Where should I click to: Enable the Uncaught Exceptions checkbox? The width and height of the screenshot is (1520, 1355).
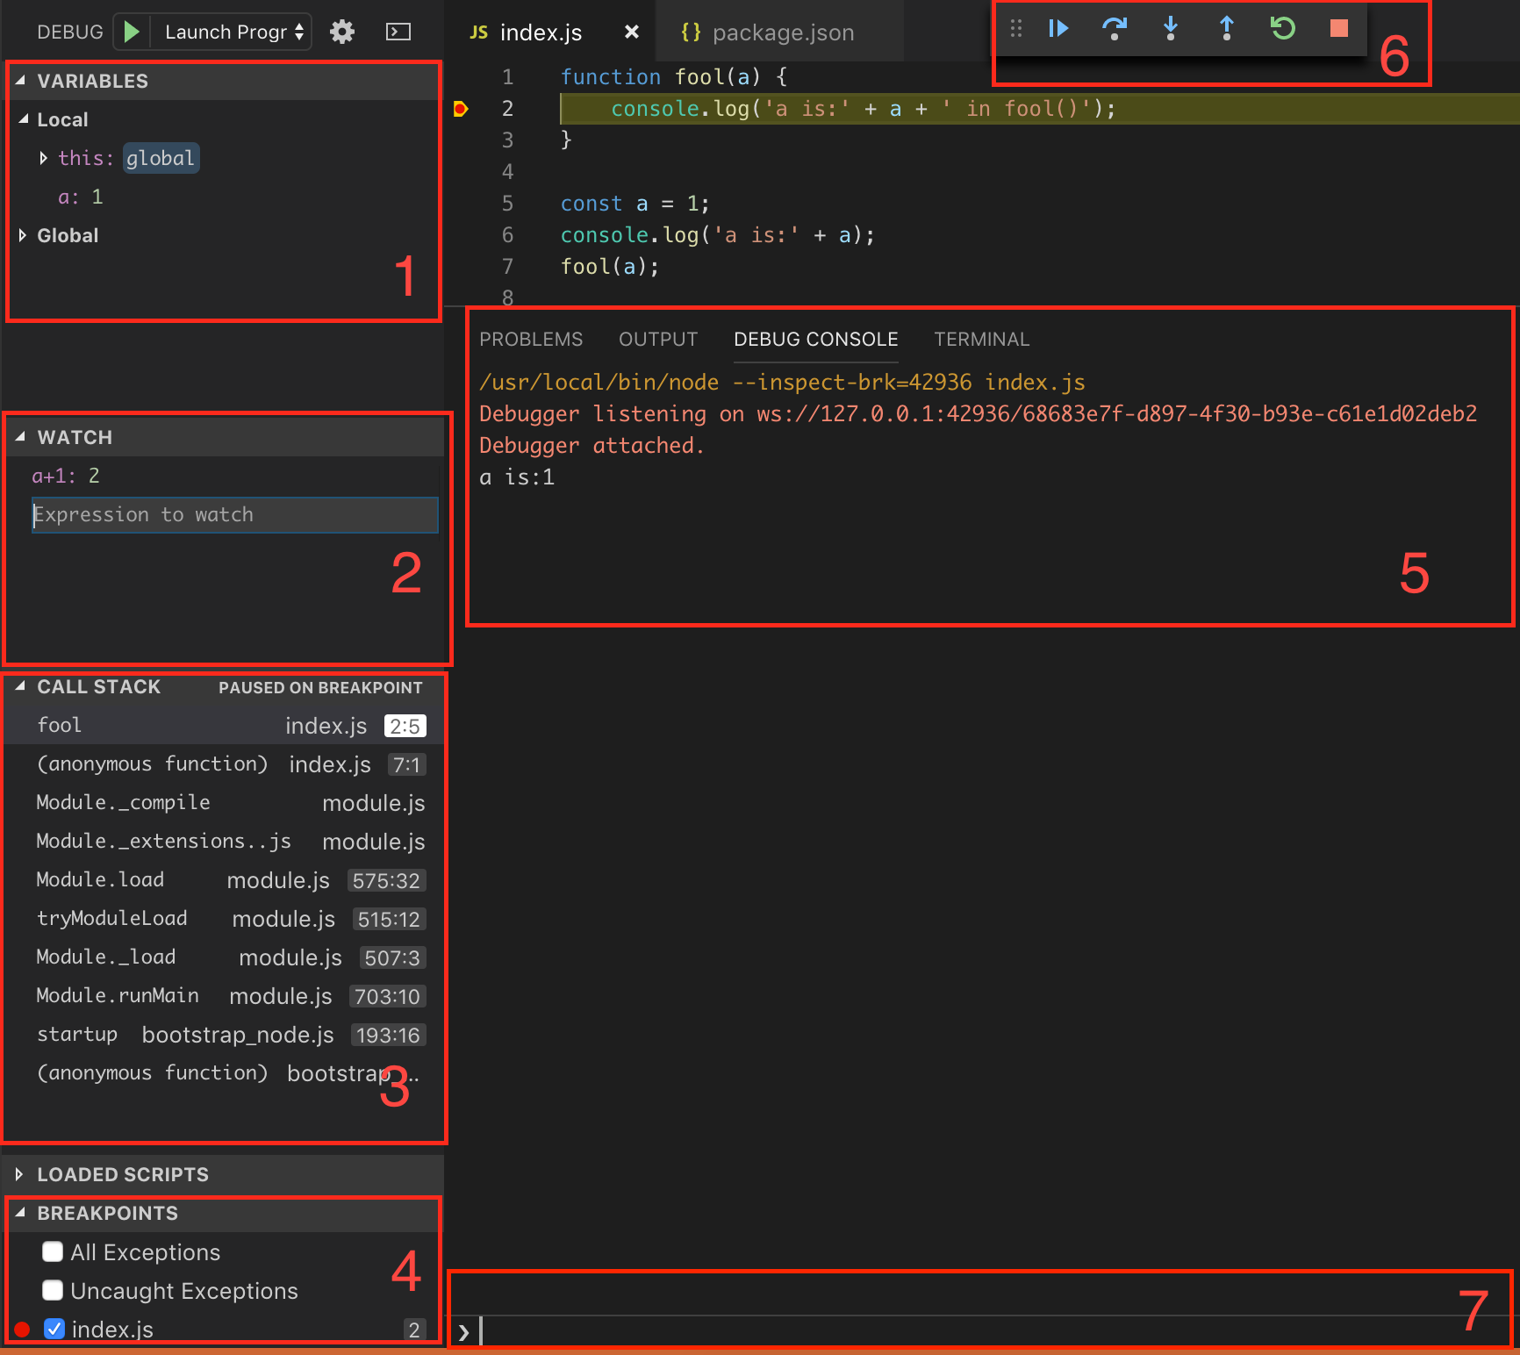[53, 1290]
